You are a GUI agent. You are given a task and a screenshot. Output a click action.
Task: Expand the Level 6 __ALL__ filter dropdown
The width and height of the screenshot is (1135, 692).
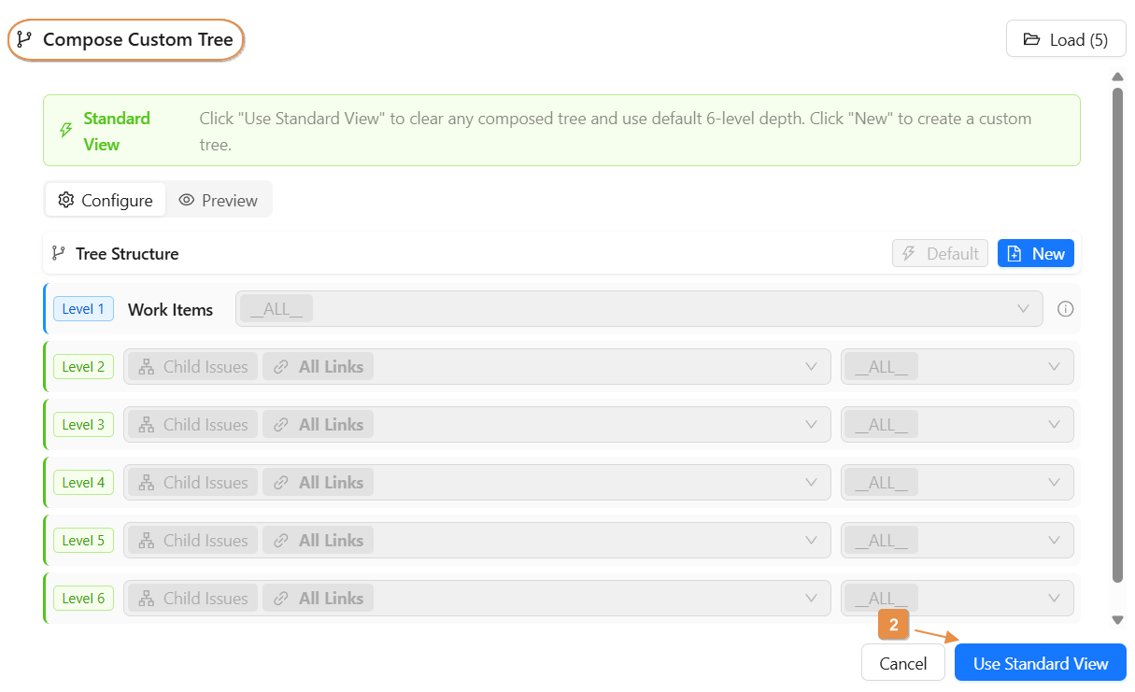coord(1054,599)
